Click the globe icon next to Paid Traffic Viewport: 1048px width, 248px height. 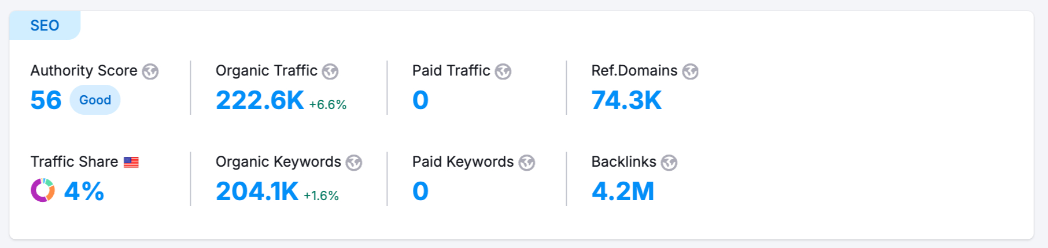pyautogui.click(x=503, y=72)
